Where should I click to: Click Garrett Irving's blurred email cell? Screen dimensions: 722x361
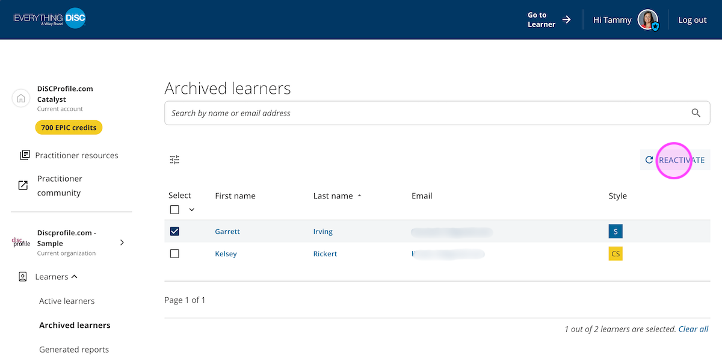coord(451,232)
